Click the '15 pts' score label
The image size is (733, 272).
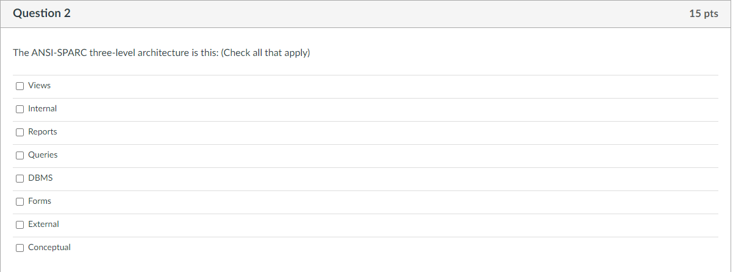(704, 13)
